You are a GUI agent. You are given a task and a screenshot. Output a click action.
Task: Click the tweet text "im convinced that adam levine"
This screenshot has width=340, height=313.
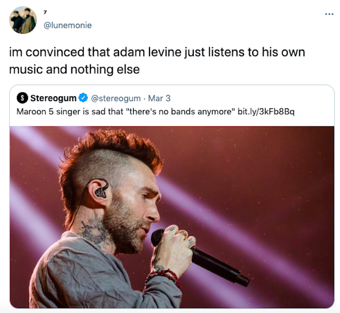click(95, 52)
